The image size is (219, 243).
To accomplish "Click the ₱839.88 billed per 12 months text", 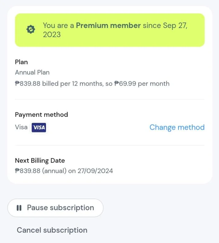I will (59, 84).
